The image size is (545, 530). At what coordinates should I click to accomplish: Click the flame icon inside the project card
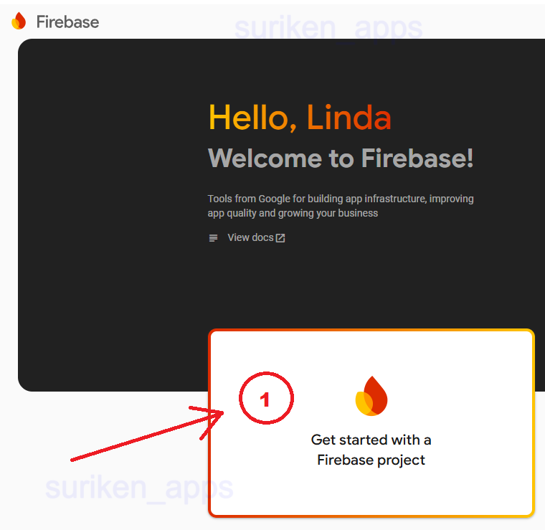(x=371, y=396)
